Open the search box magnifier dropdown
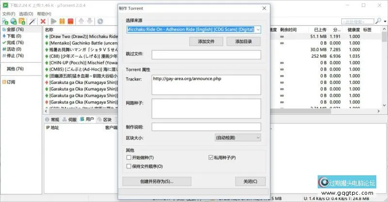Screen dimensions: 388x202 tap(379, 21)
